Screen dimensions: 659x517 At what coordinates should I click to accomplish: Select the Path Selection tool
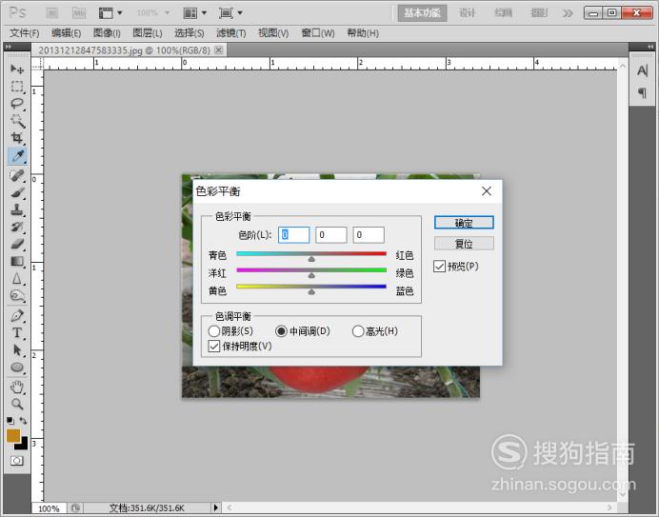17,350
